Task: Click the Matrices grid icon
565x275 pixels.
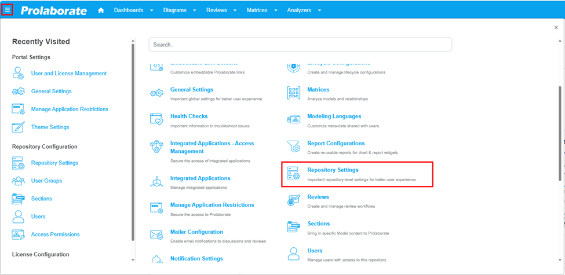Action: (x=293, y=93)
